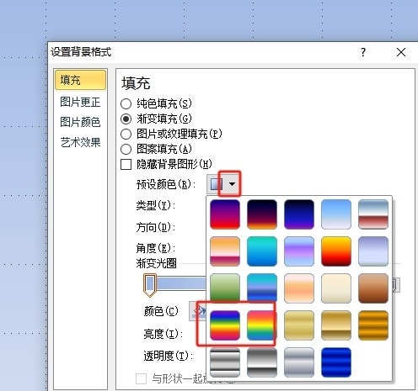The height and width of the screenshot is (391, 418).
Task: Open the 颜色 color picker button
Action: [x=198, y=311]
